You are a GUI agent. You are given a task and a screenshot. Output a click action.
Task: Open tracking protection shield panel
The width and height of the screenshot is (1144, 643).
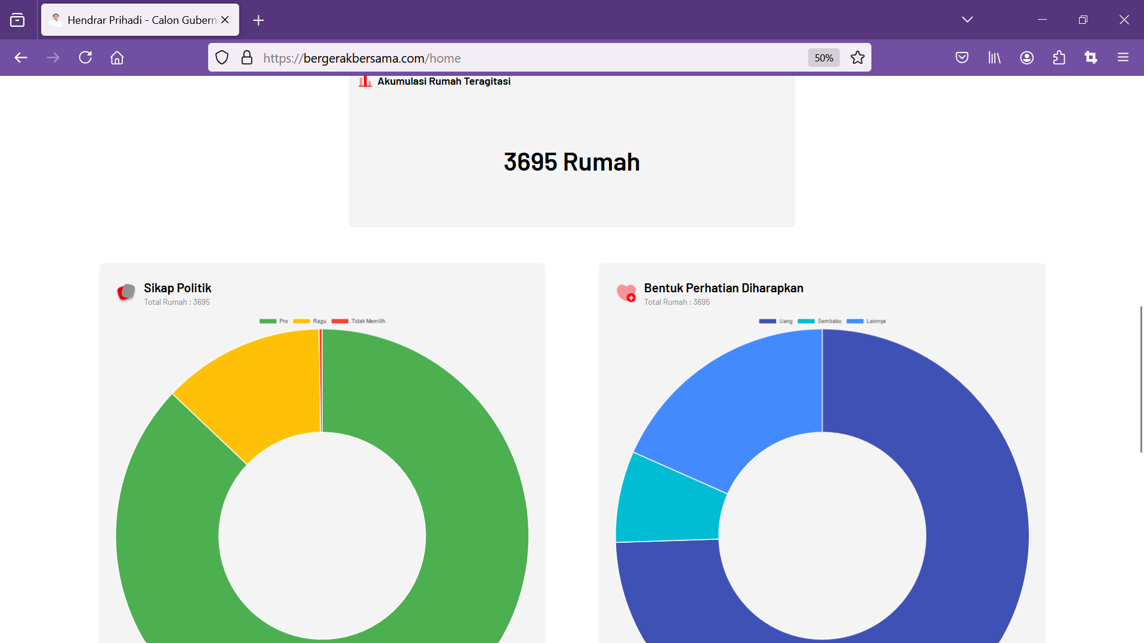tap(222, 58)
